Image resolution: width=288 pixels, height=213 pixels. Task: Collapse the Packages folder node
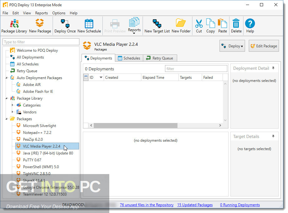[x=7, y=119]
